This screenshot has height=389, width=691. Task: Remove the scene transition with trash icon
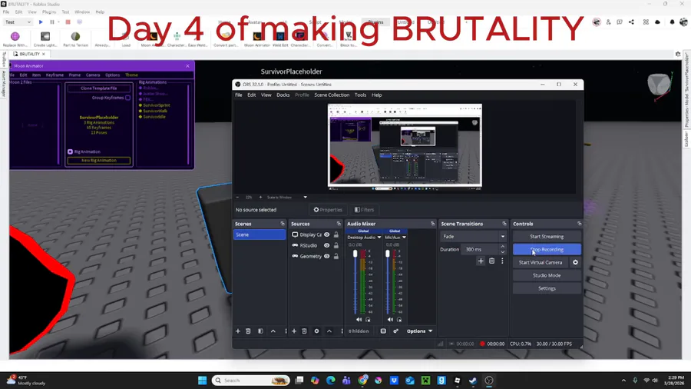point(492,261)
